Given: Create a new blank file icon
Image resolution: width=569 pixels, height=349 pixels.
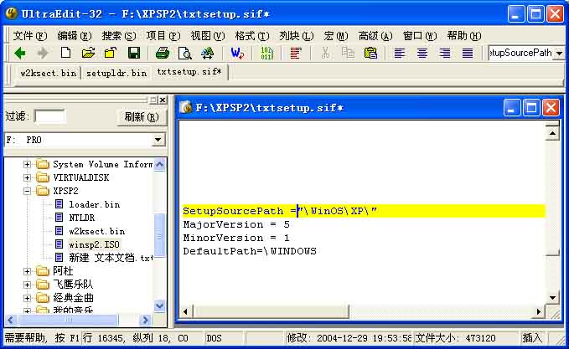Looking at the screenshot, I should pos(65,53).
